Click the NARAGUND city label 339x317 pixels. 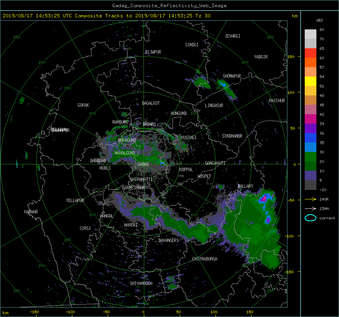(127, 140)
